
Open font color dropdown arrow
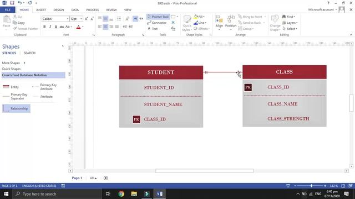[x=83, y=27]
